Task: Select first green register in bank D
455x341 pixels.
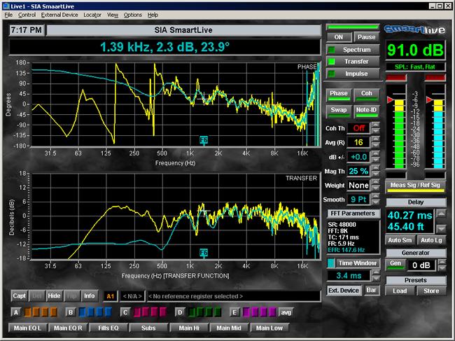Action: click(x=192, y=312)
